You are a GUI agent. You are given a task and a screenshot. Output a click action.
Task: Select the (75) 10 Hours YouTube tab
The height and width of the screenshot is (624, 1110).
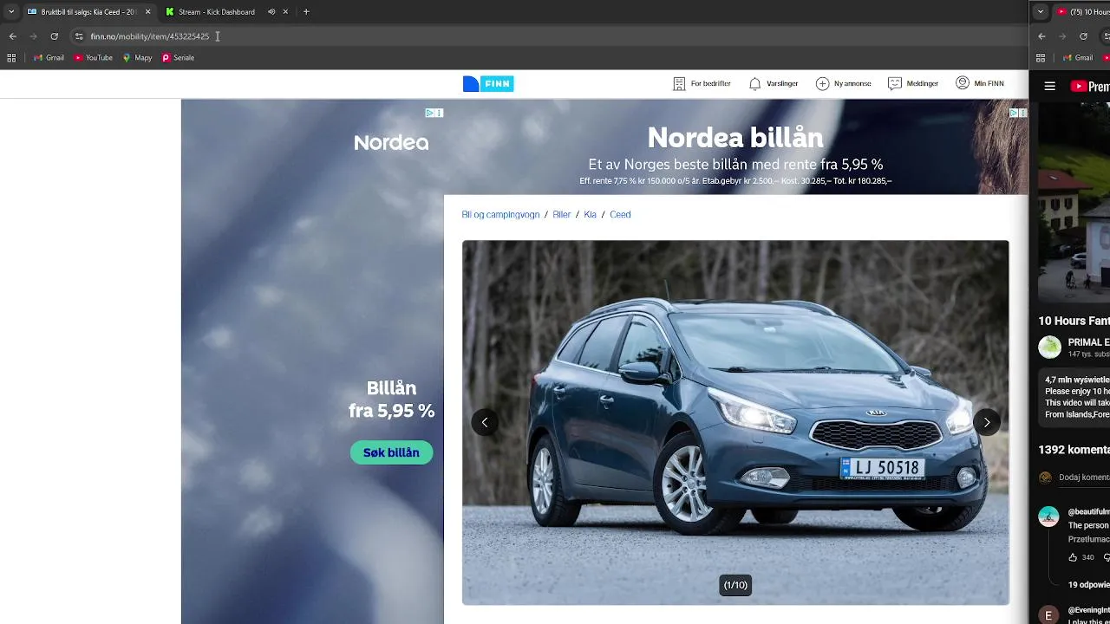click(1082, 12)
